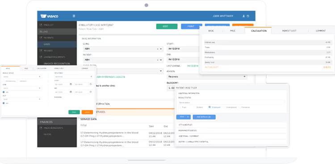Open clock icon in dialog End row
The image size is (335, 164).
(91, 92)
